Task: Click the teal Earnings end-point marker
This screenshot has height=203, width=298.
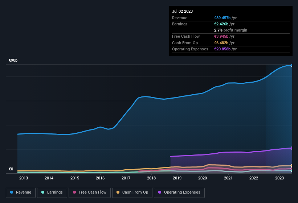Action: (291, 171)
